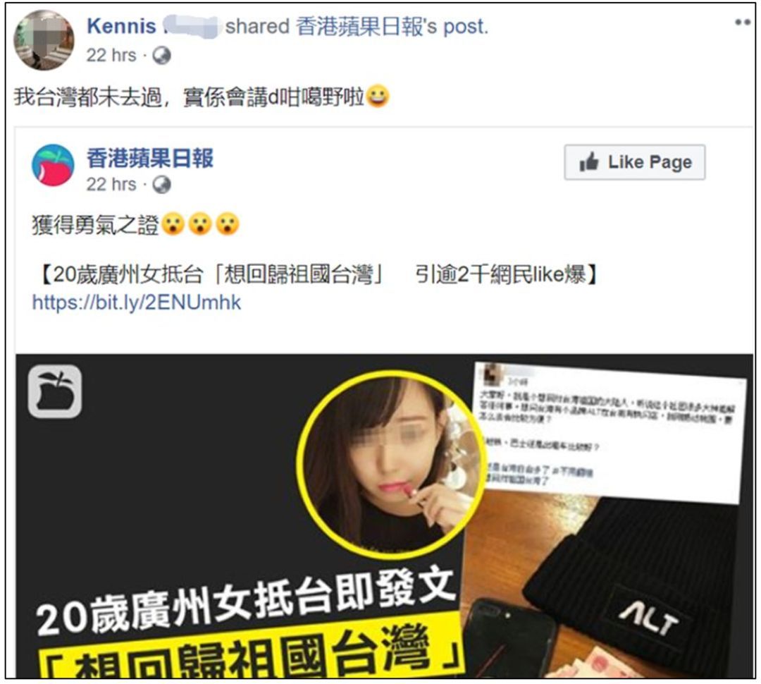Click the headline 20歲廣州女抵台即發文
The width and height of the screenshot is (761, 684).
[245, 602]
